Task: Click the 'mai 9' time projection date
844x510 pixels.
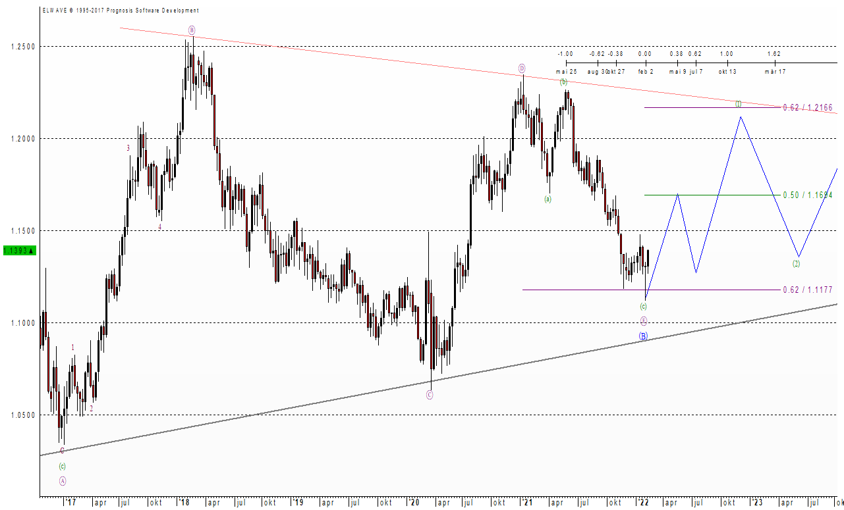Action: (x=677, y=71)
